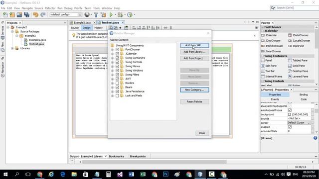Collapse the Source Packages node in Projects
Image resolution: width=319 pixels, height=179 pixels.
[12, 31]
